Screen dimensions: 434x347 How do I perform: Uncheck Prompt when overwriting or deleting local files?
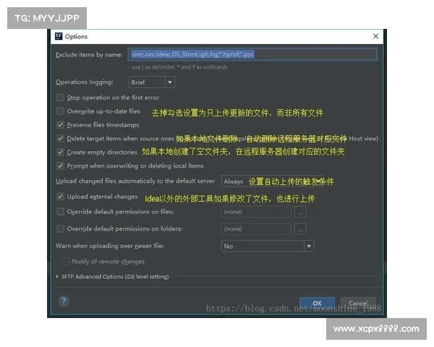[60, 166]
